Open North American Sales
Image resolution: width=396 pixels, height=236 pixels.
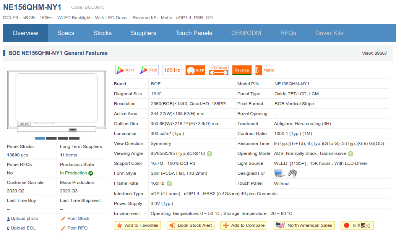304,225
